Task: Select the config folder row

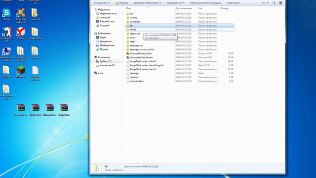Action: (x=180, y=18)
